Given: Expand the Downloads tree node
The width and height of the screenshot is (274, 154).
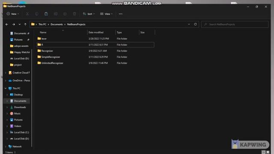Looking at the screenshot, I should point(7,107).
